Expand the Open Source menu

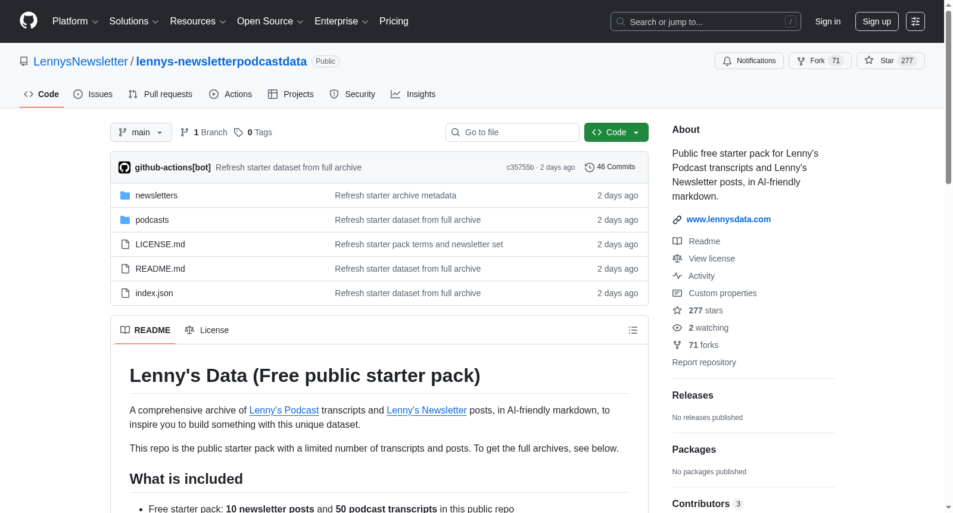point(270,21)
